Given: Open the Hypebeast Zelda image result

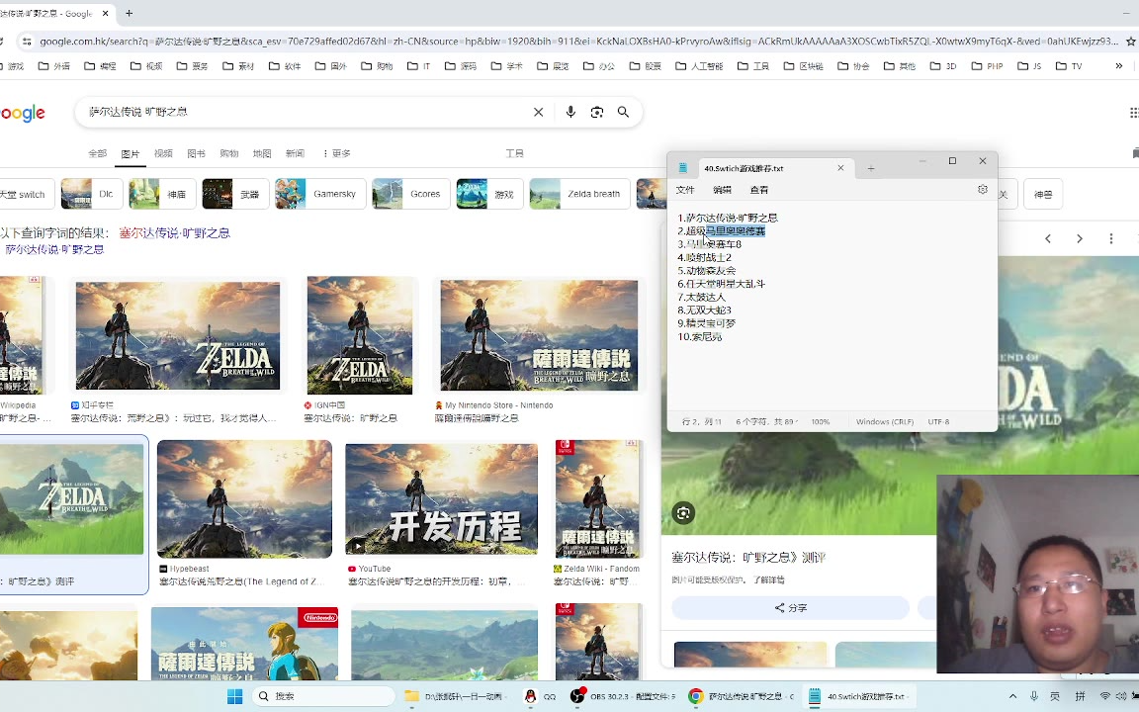Looking at the screenshot, I should 245,499.
